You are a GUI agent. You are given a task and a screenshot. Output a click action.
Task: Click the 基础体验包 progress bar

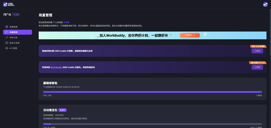click(153, 92)
